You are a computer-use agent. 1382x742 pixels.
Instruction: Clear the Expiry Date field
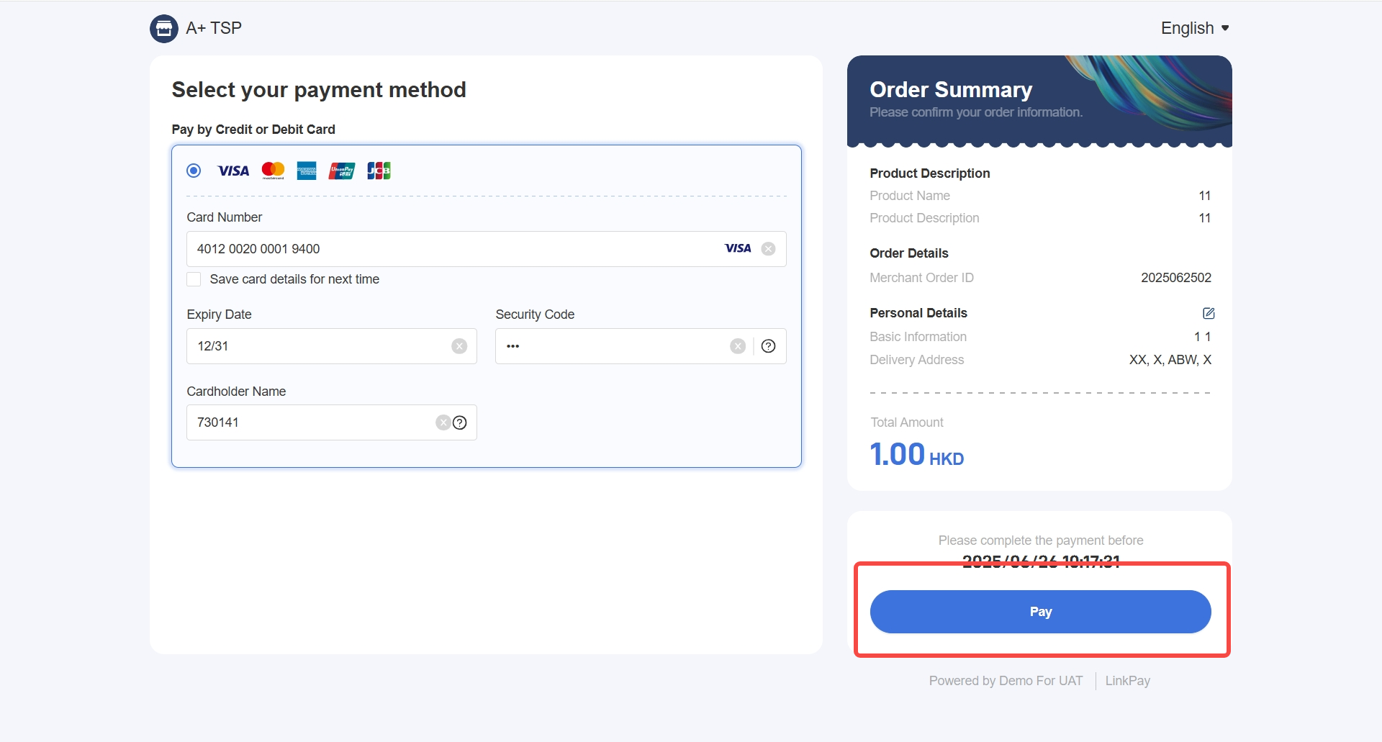pos(459,346)
